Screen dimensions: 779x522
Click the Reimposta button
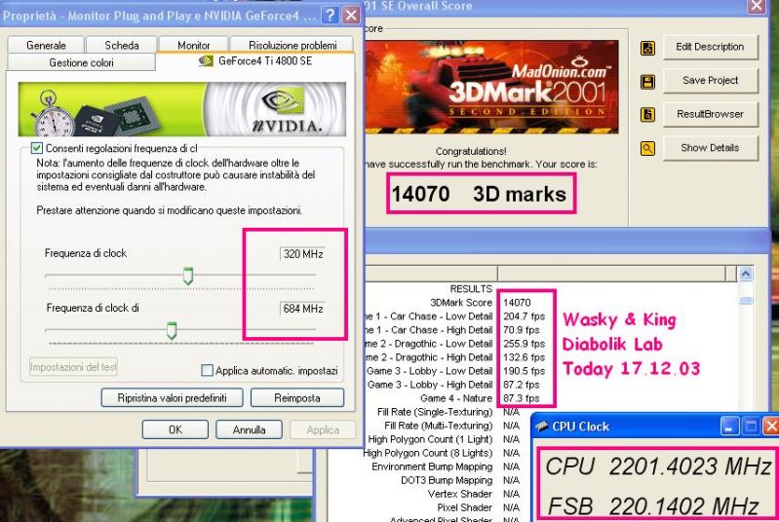(x=297, y=398)
